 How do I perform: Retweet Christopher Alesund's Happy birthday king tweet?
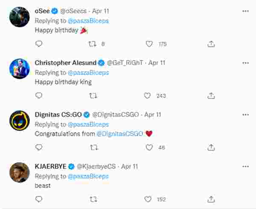(x=93, y=96)
